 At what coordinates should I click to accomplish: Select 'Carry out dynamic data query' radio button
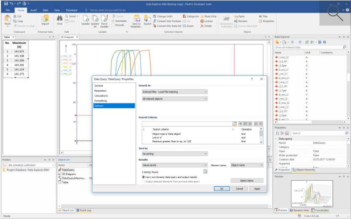(144, 177)
